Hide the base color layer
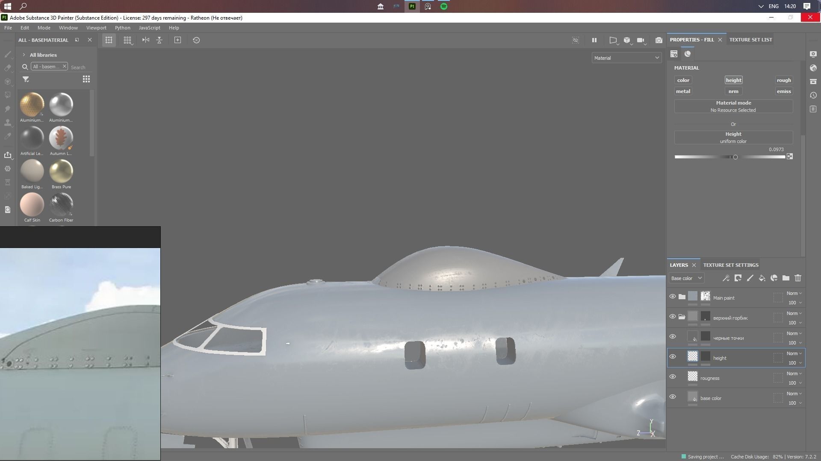This screenshot has width=821, height=461. click(x=673, y=397)
